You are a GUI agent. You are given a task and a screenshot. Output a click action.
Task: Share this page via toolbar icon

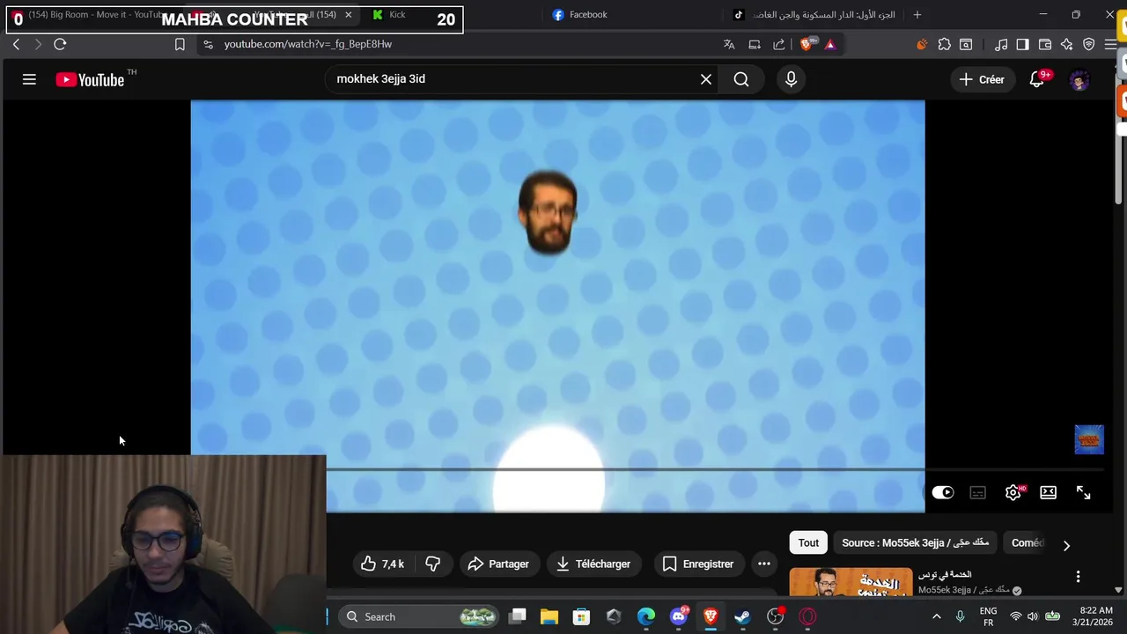[x=779, y=44]
